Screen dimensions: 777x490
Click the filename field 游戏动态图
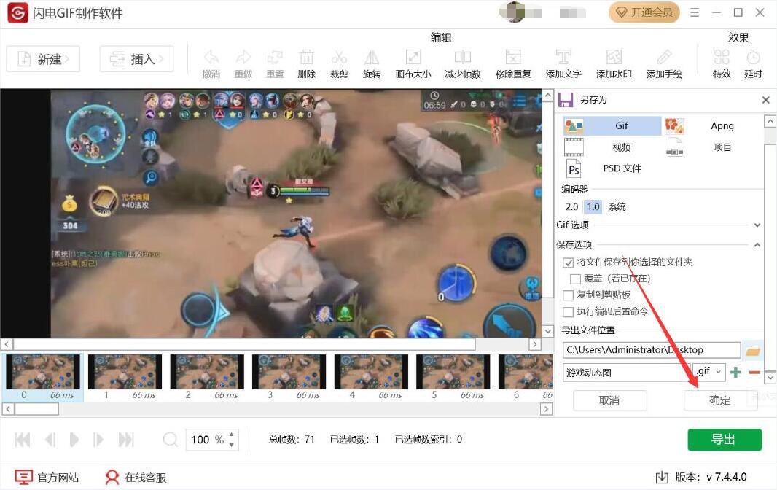pyautogui.click(x=628, y=373)
